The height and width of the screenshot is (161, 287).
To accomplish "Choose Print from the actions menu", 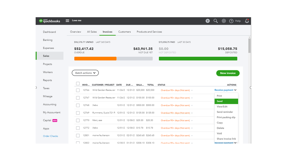I will pyautogui.click(x=226, y=96).
